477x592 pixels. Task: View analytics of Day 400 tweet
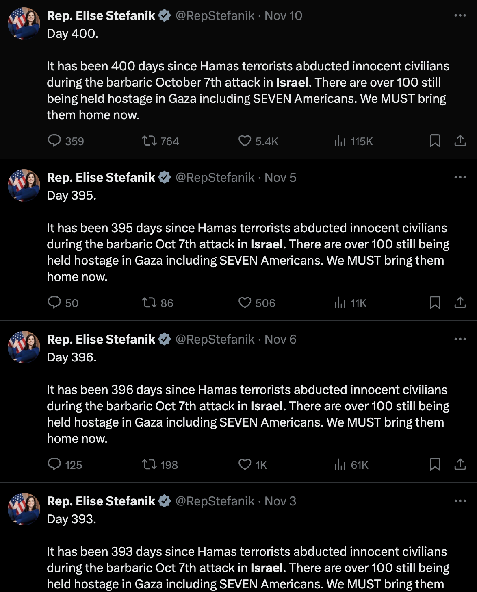click(x=340, y=141)
